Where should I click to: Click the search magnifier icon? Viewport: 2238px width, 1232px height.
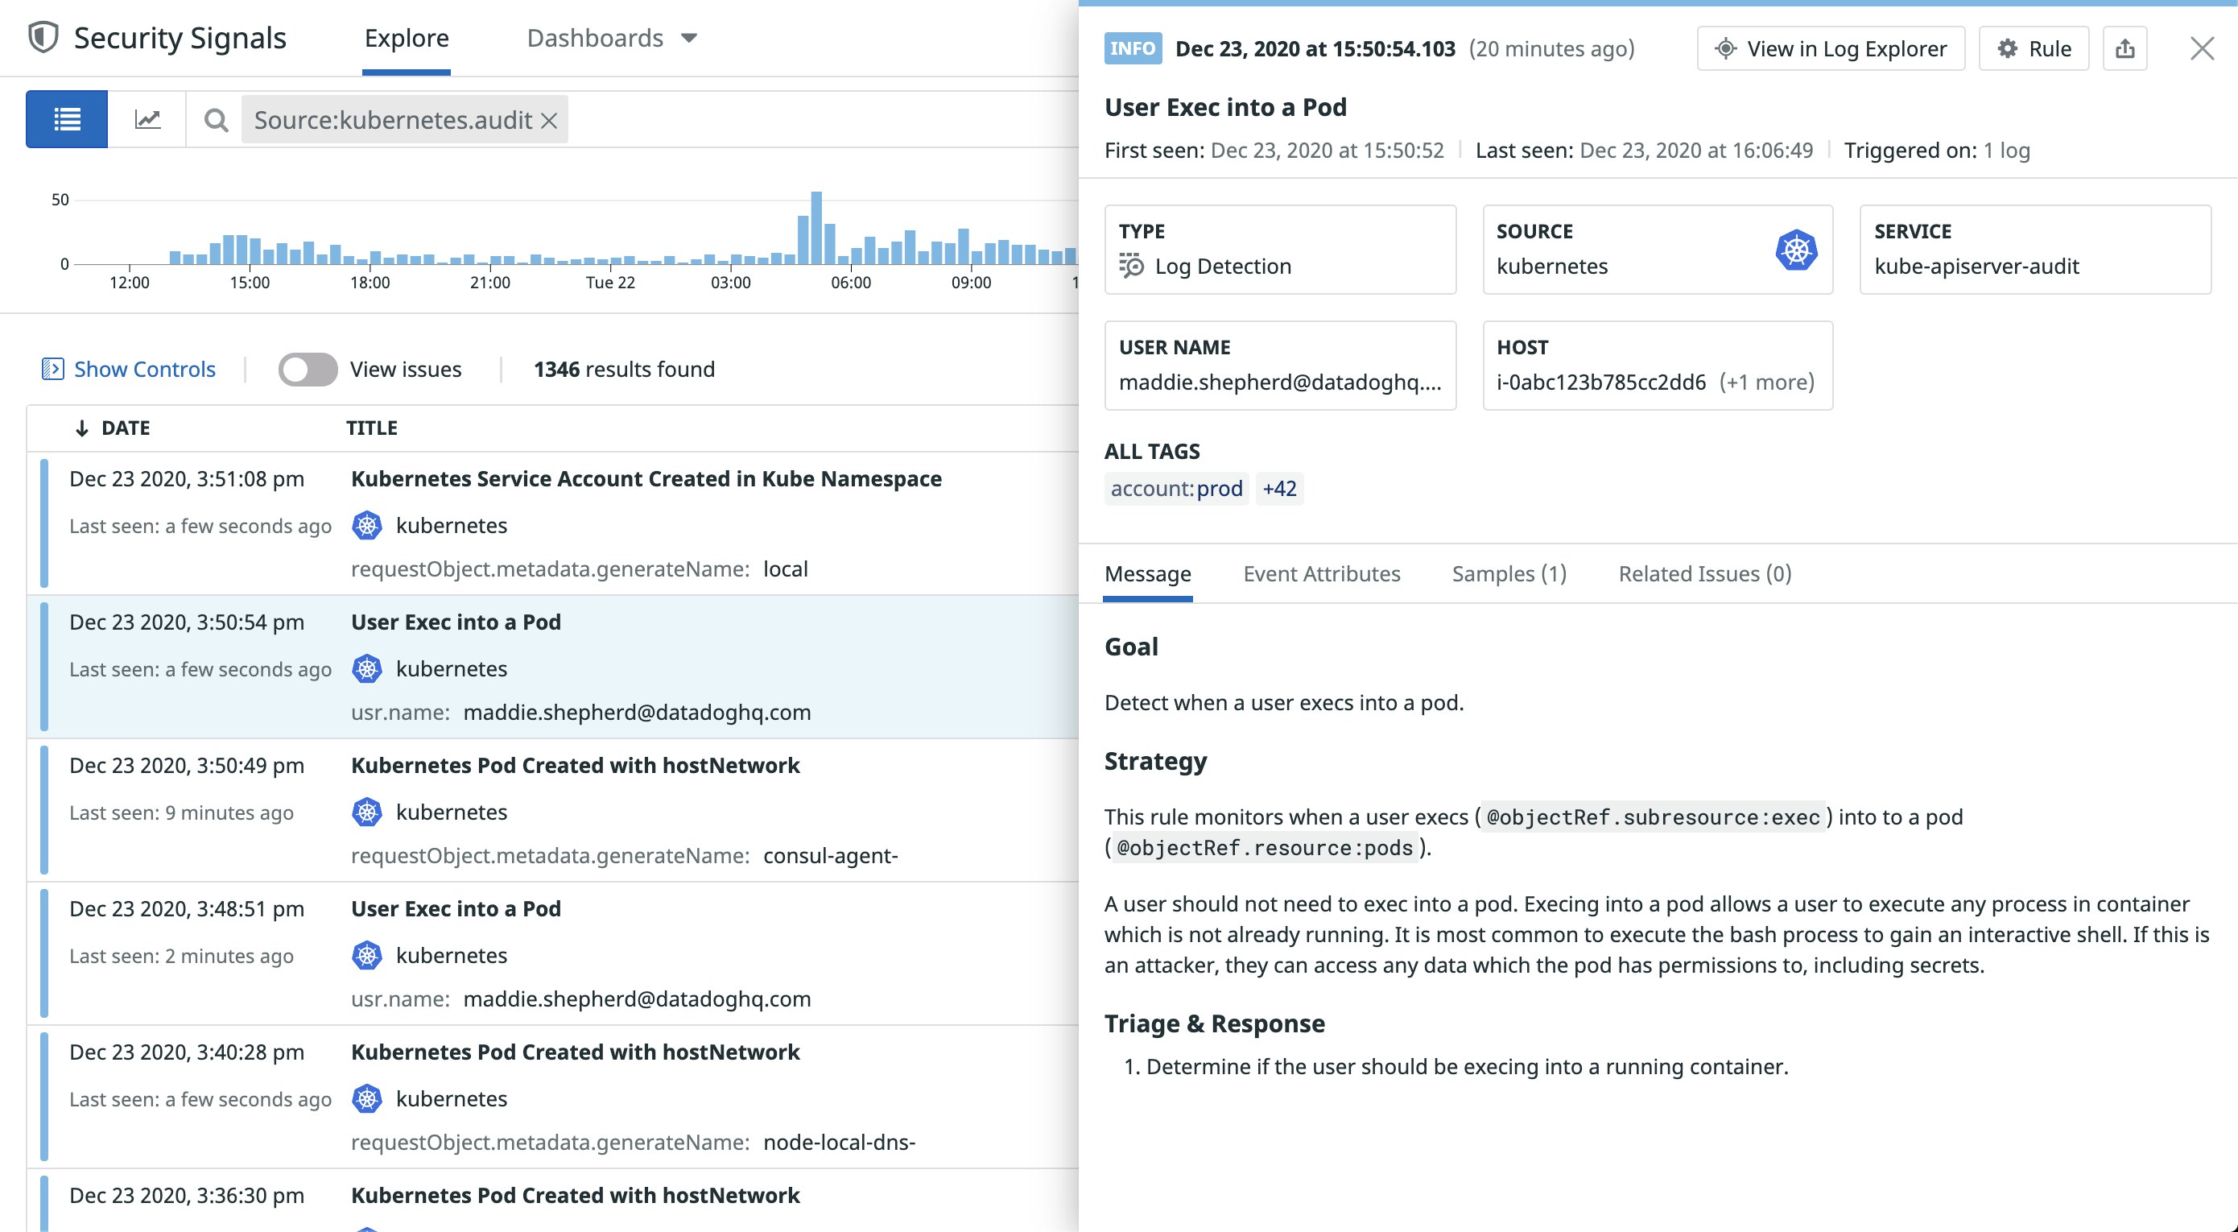[x=216, y=120]
